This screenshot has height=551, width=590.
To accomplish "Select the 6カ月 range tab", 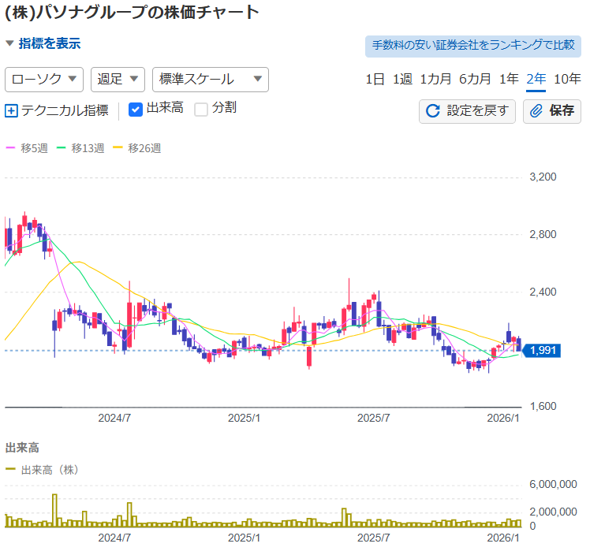I will click(475, 79).
